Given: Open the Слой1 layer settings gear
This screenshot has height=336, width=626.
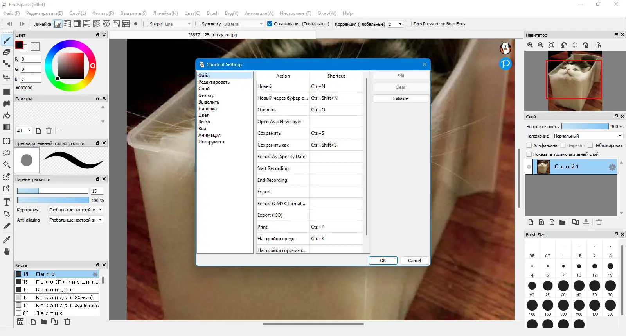Looking at the screenshot, I should 612,167.
